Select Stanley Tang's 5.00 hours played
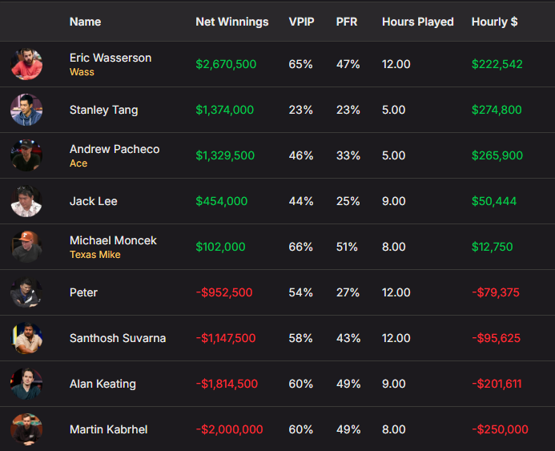Screen dimensions: 555x451 click(393, 110)
